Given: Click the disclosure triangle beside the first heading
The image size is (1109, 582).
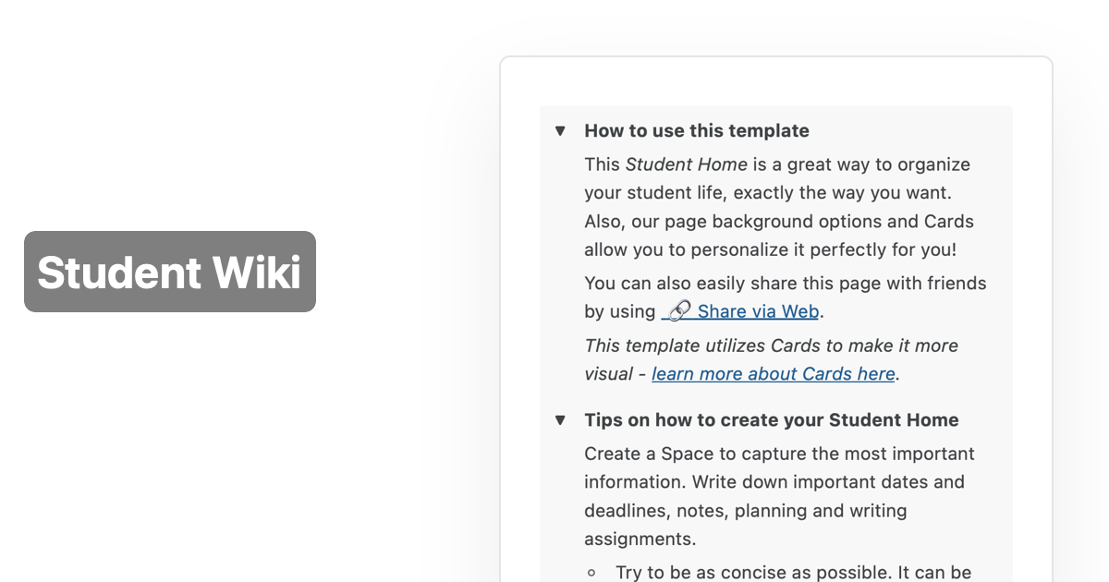Looking at the screenshot, I should (561, 131).
